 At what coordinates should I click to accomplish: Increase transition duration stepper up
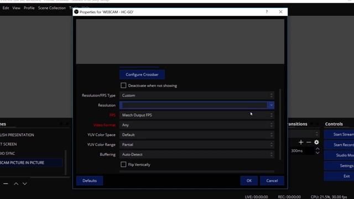click(317, 149)
